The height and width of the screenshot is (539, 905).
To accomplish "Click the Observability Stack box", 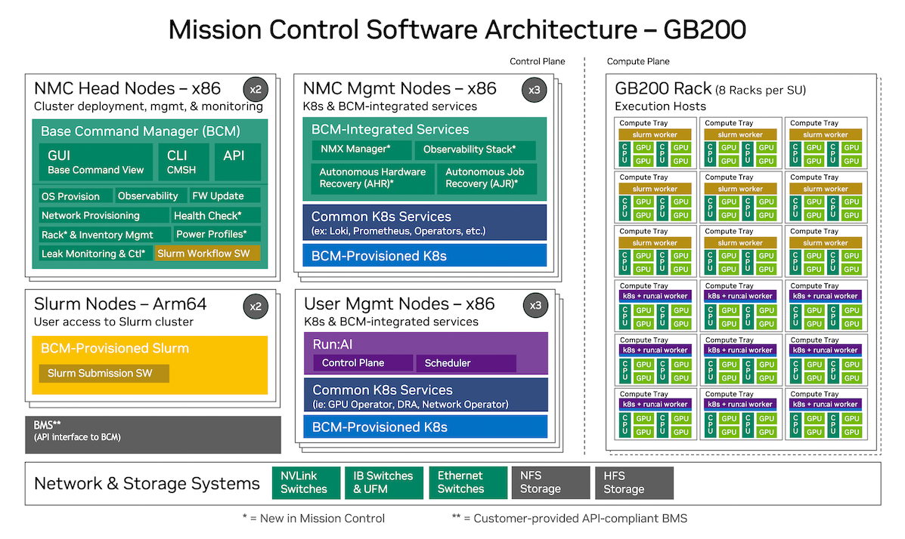I will 469,149.
